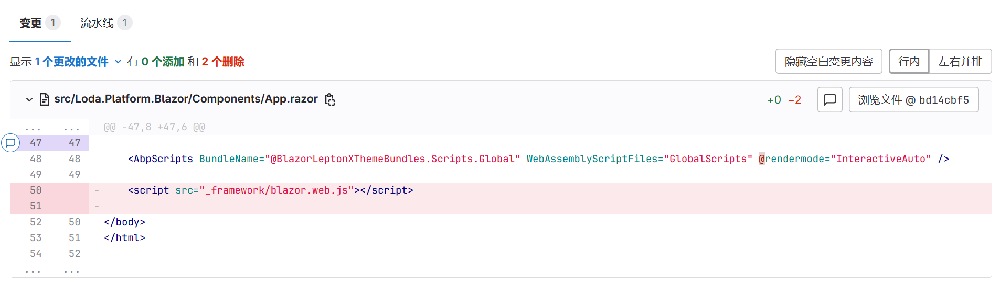Select the 左右并排 side-by-side view
This screenshot has height=283, width=1000.
[960, 62]
